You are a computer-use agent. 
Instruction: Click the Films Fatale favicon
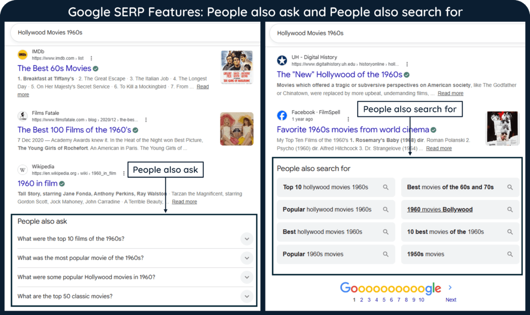pos(23,116)
